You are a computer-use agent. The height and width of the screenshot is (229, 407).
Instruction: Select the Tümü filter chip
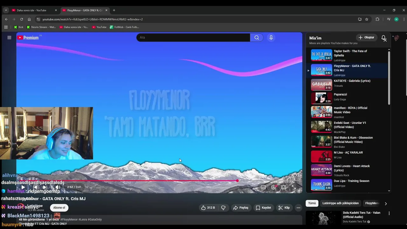coord(312,203)
